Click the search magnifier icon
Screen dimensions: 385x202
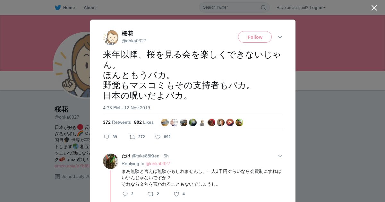(263, 7)
